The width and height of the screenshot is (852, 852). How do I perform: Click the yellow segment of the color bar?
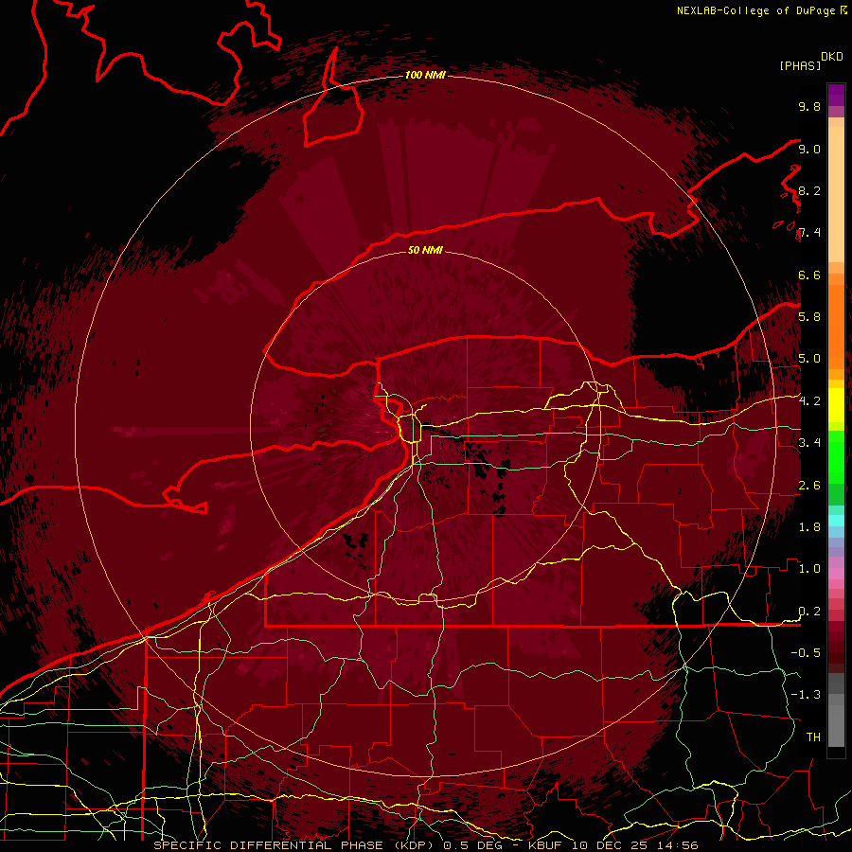click(836, 405)
